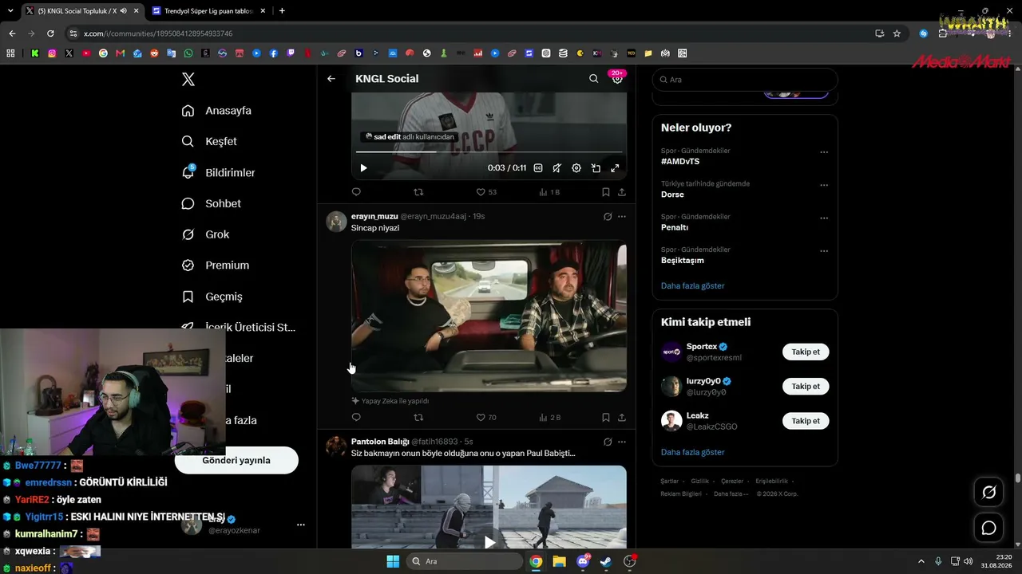
Task: Open more options for erayın_muzu post
Action: pos(622,217)
